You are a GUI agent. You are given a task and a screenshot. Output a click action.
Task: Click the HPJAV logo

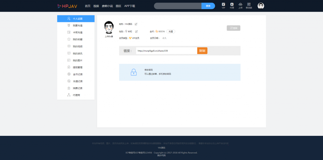point(67,6)
